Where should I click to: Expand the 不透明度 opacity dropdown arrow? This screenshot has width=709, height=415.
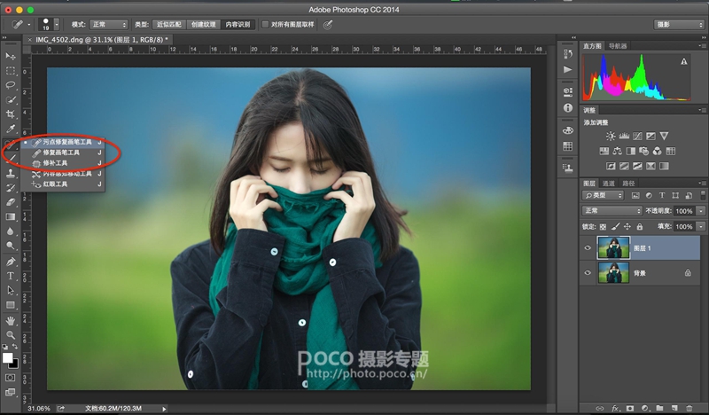point(701,211)
